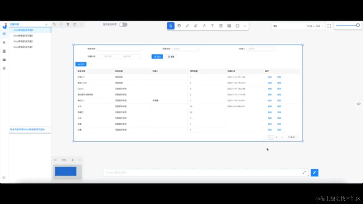Click the blue search button in canvas form

tap(157, 57)
